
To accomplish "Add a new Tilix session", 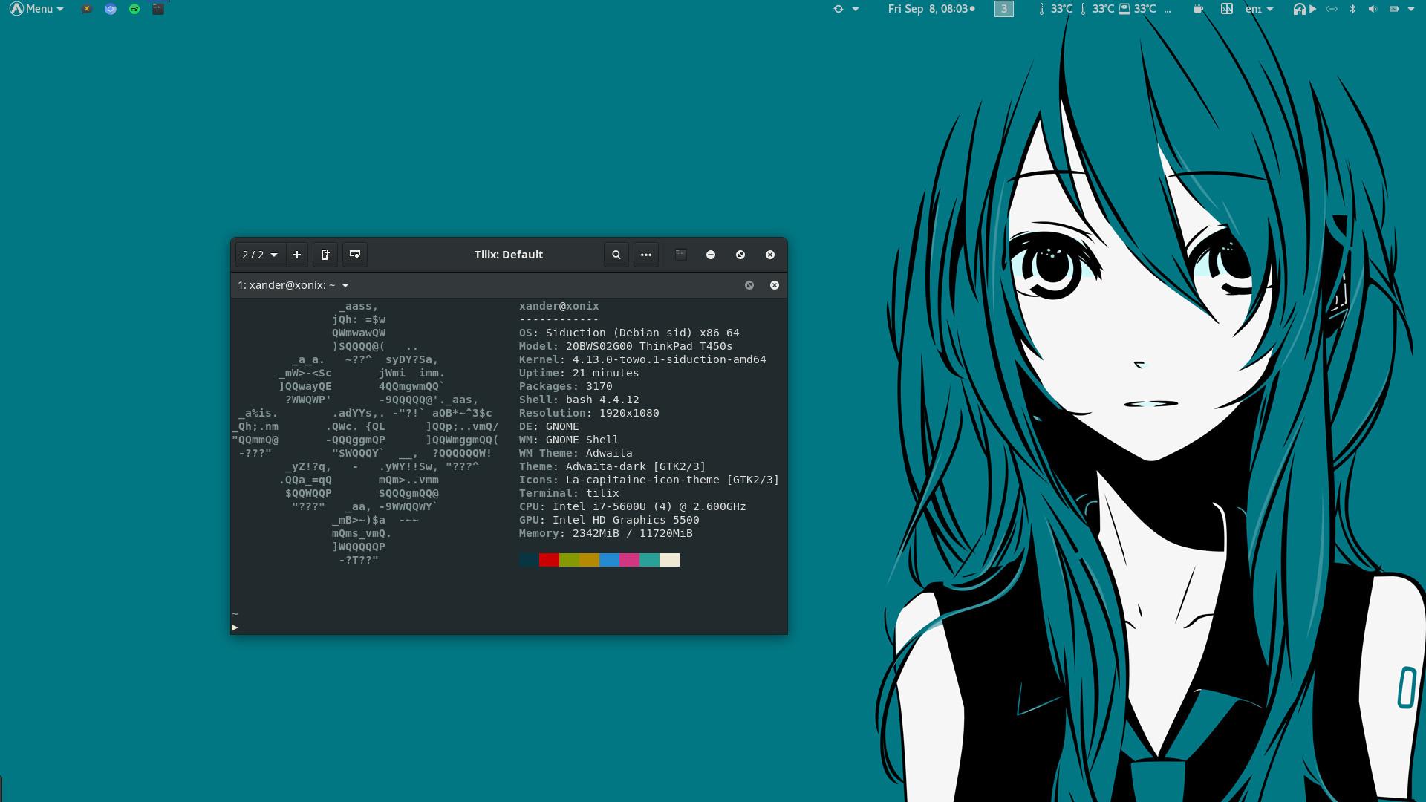I will coord(297,255).
